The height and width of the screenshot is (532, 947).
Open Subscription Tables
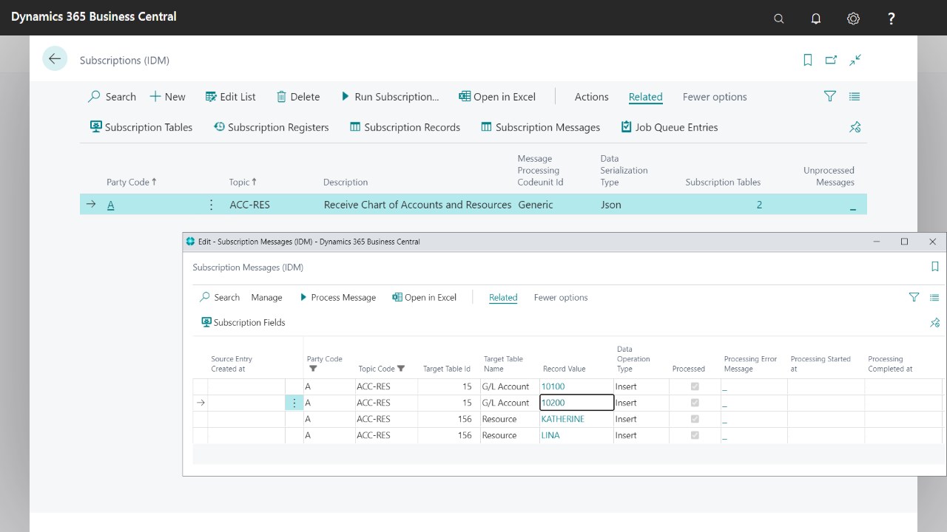141,127
